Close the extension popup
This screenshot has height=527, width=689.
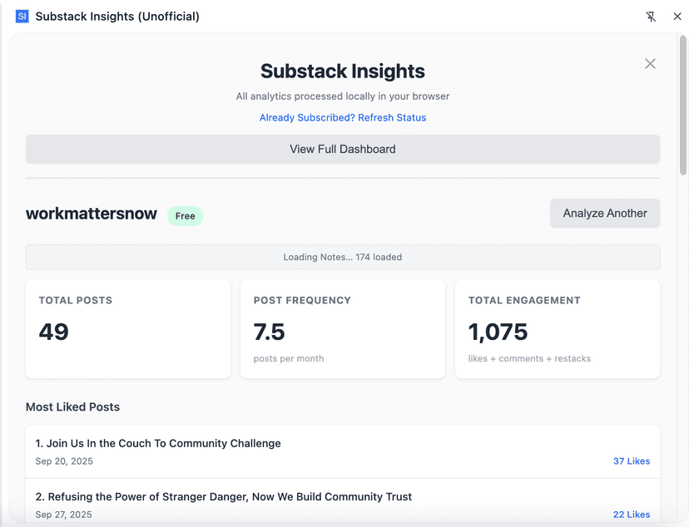click(677, 16)
